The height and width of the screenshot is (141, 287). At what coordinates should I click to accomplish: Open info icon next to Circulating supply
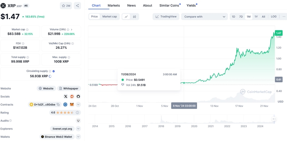[x=50, y=71]
